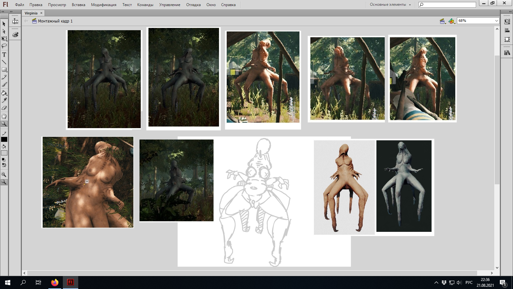513x289 pixels.
Task: Select the Pencil tool
Action: tap(4, 77)
